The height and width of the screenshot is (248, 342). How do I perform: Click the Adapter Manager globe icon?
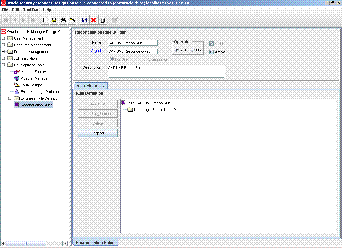pyautogui.click(x=17, y=78)
